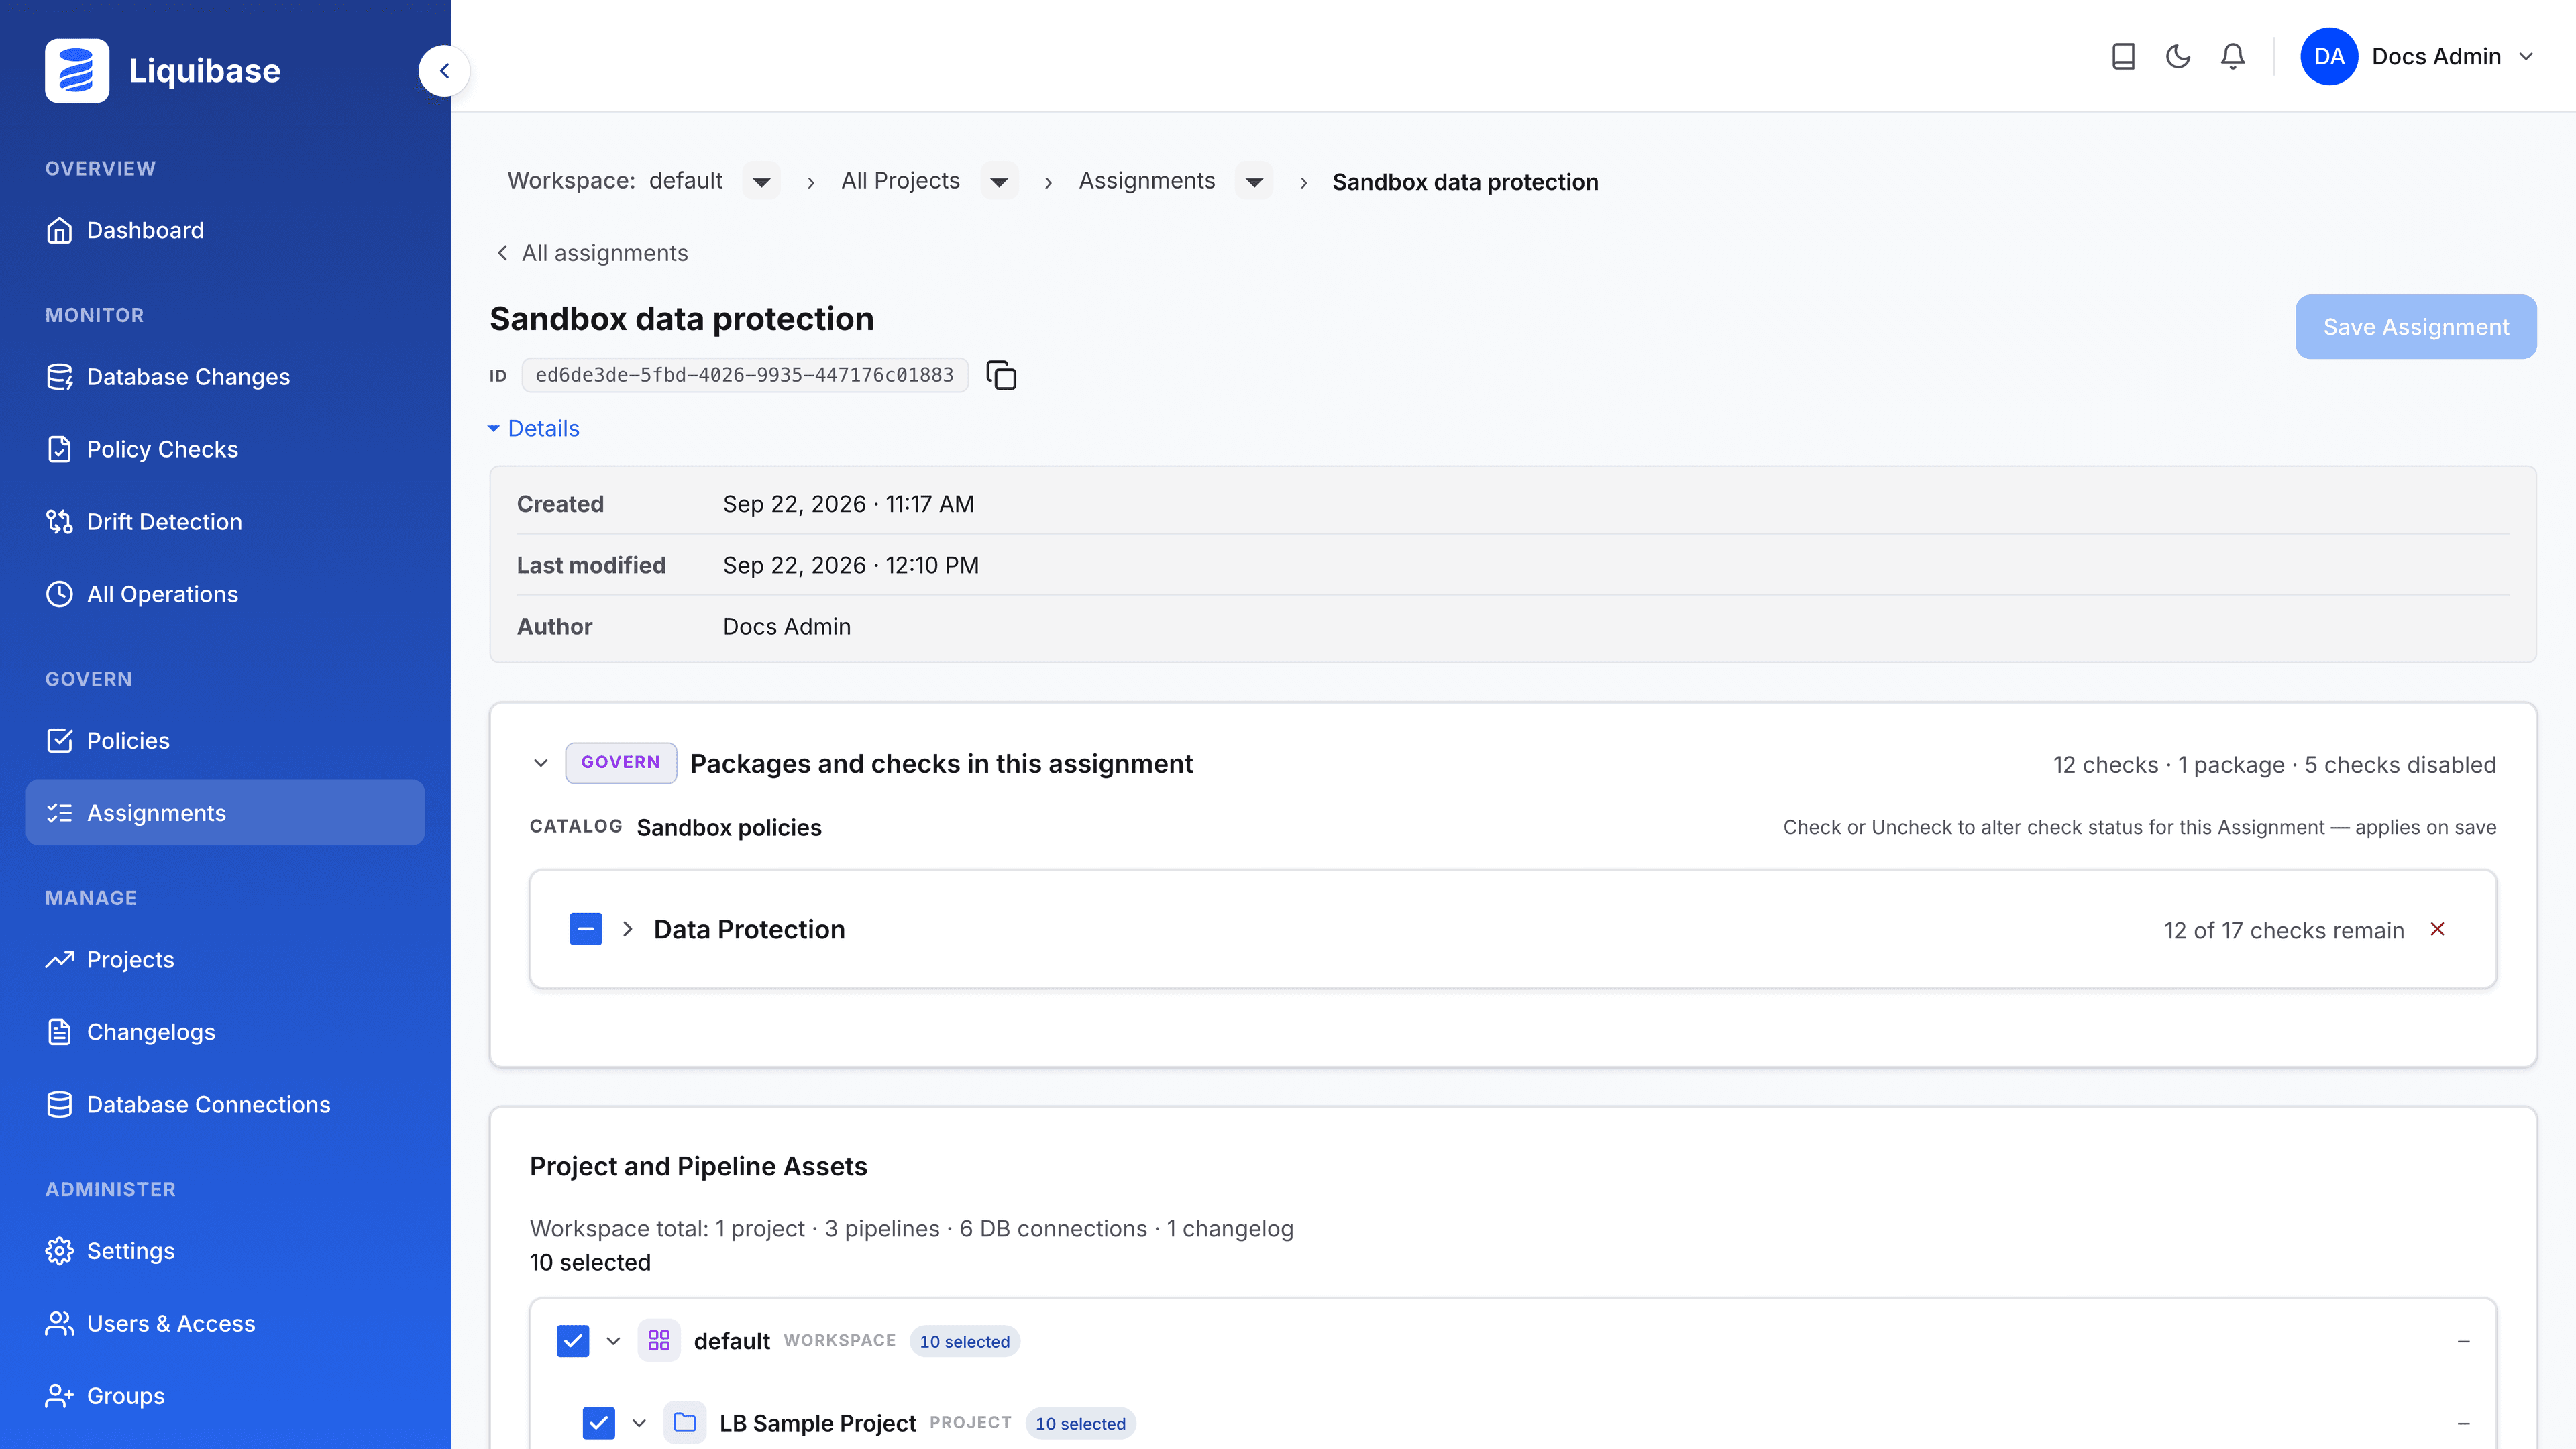2576x1449 pixels.
Task: Click the LB Sample Project folder icon
Action: point(685,1423)
